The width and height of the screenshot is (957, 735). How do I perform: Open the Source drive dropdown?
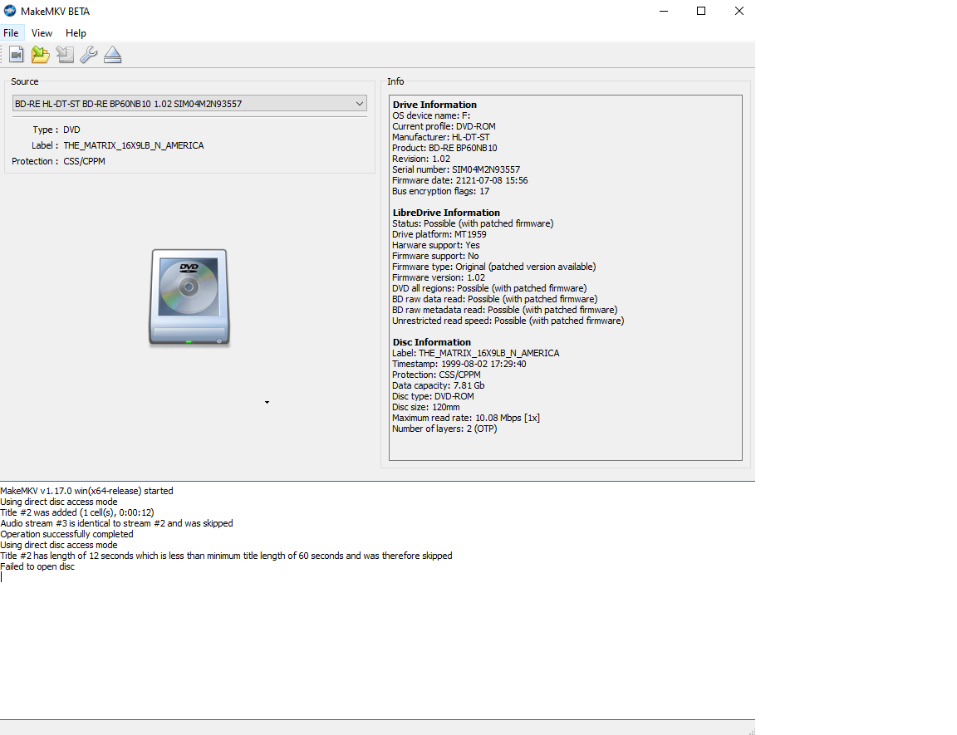pyautogui.click(x=358, y=103)
